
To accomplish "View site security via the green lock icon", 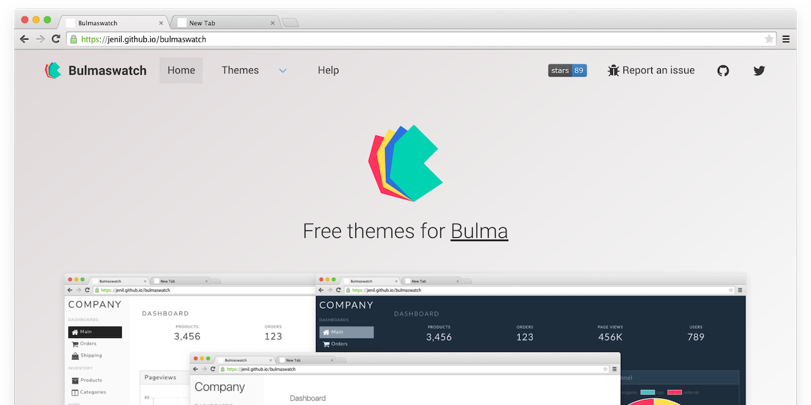I will 73,39.
